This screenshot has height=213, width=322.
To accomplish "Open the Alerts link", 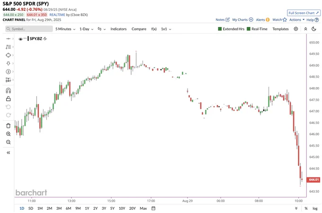I will 263,20.
